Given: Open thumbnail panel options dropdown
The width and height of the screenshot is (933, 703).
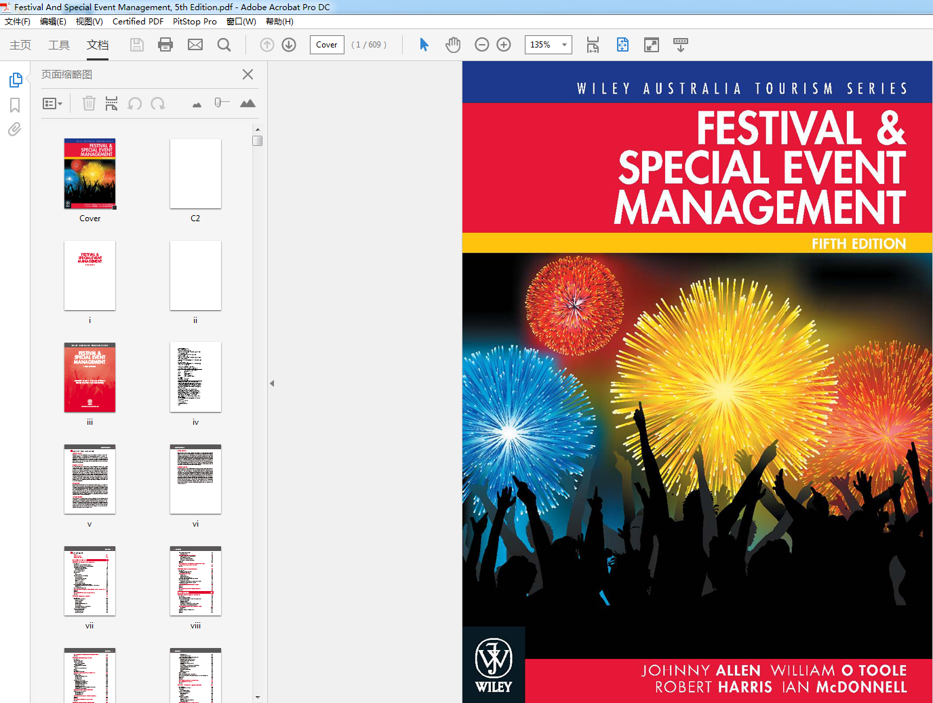Looking at the screenshot, I should (x=53, y=104).
